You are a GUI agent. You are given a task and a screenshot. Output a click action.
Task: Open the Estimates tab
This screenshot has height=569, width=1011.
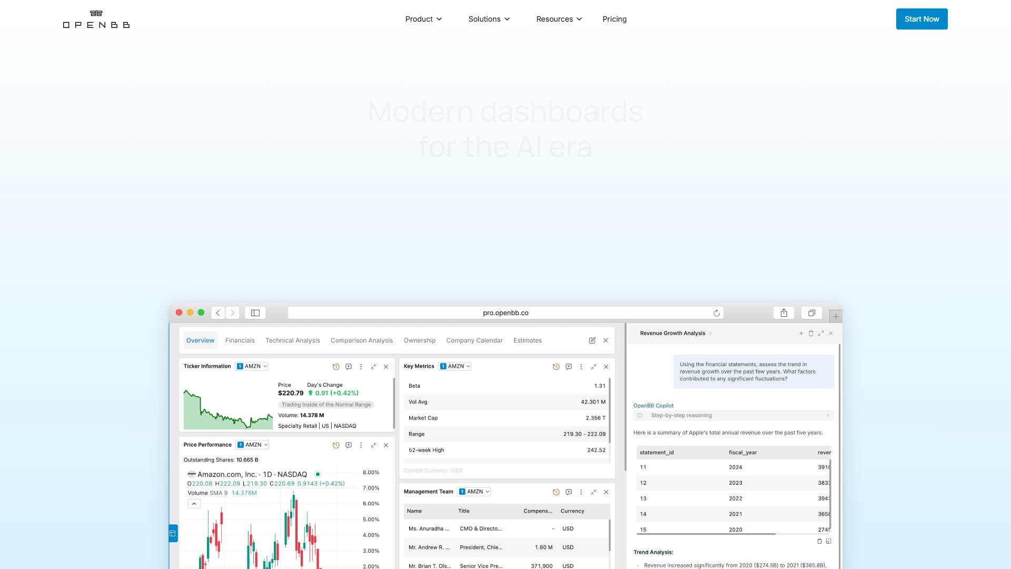coord(528,340)
